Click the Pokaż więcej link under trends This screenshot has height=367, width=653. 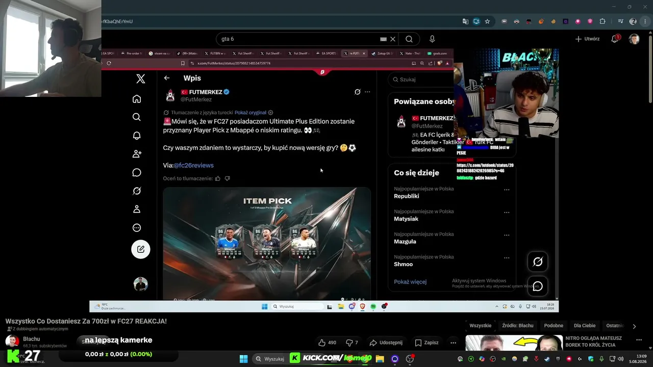410,282
